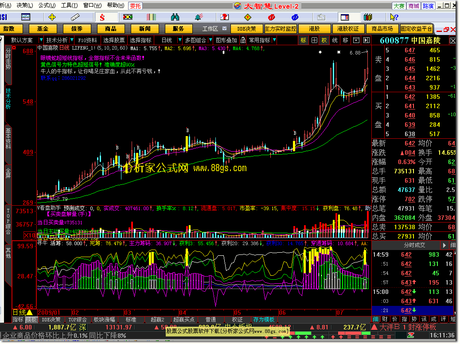This screenshot has width=460, height=344.
Task: Open the 决策 menu
Action: pos(25,5)
